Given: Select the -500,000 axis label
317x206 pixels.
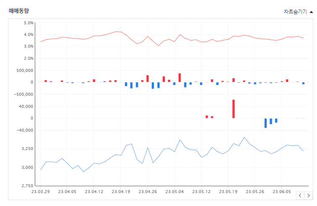Looking at the screenshot, I should [x=23, y=94].
